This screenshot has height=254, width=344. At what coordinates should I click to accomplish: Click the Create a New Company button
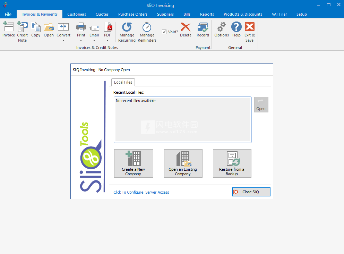click(134, 163)
